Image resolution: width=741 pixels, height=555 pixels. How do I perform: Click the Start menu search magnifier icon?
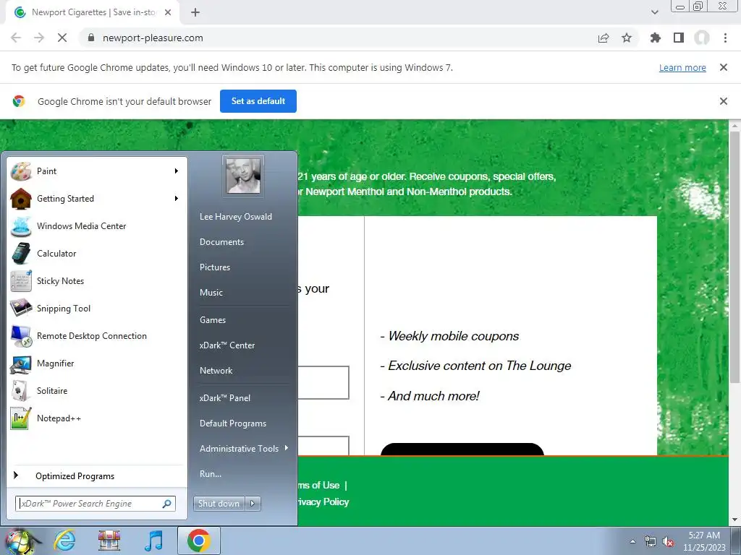(x=167, y=504)
